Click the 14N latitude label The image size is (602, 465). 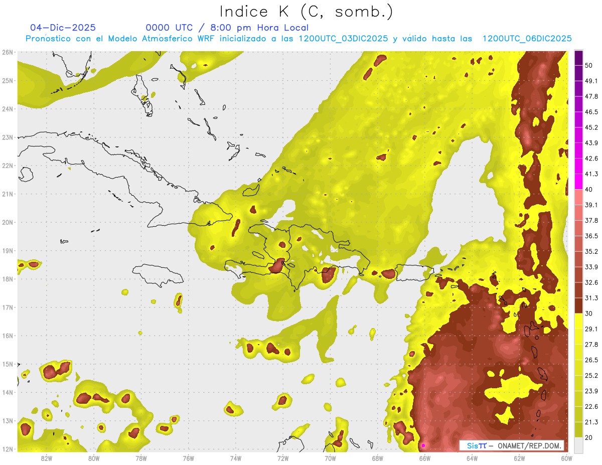pos(7,392)
